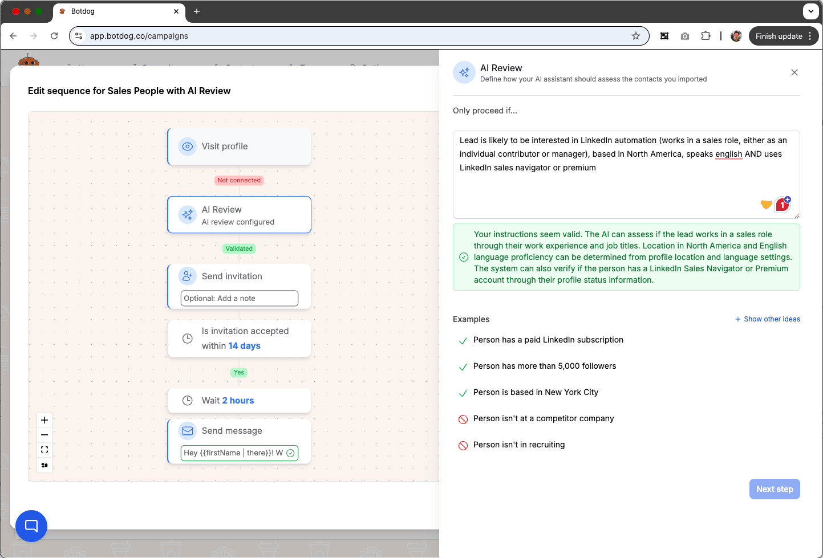Click the eye icon on Visit profile

pyautogui.click(x=187, y=146)
